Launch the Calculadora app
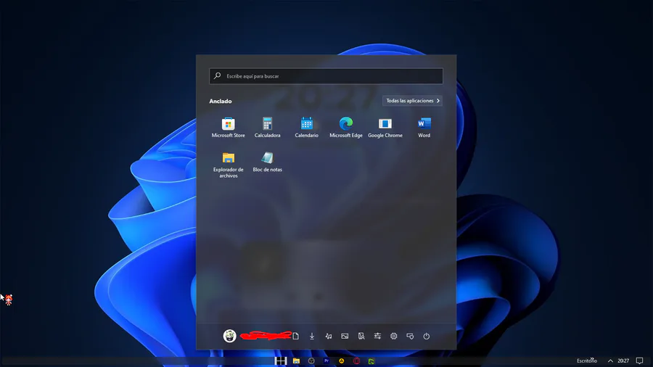Viewport: 653px width, 367px height. [x=267, y=128]
